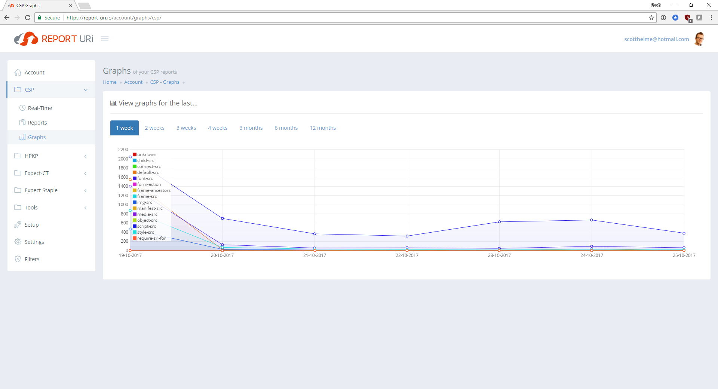Viewport: 718px width, 389px height.
Task: Open the Real-Time section under CSP
Action: click(x=40, y=108)
